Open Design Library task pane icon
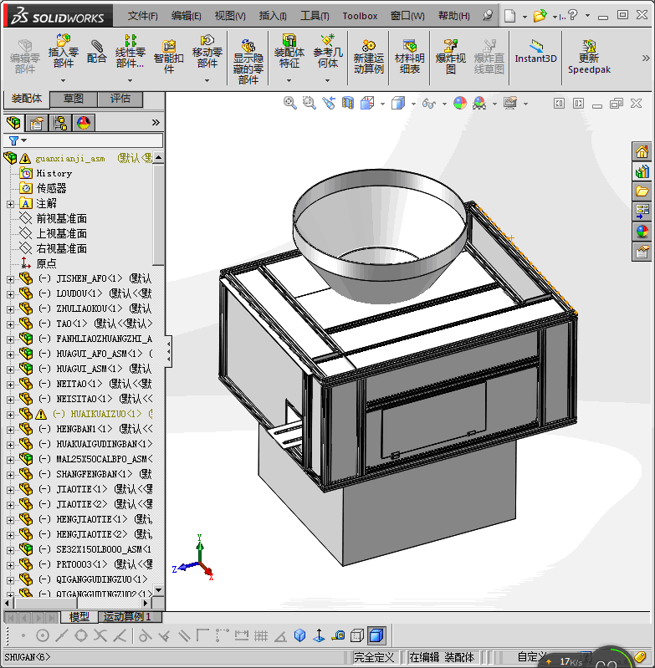 coord(642,171)
